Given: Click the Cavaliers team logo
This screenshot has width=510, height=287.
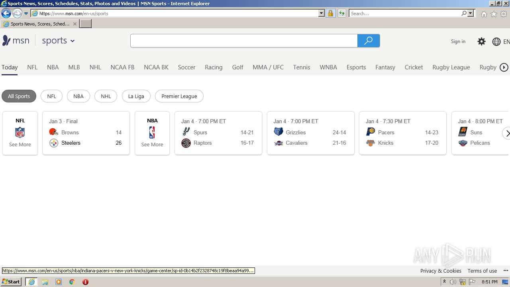Looking at the screenshot, I should [279, 143].
